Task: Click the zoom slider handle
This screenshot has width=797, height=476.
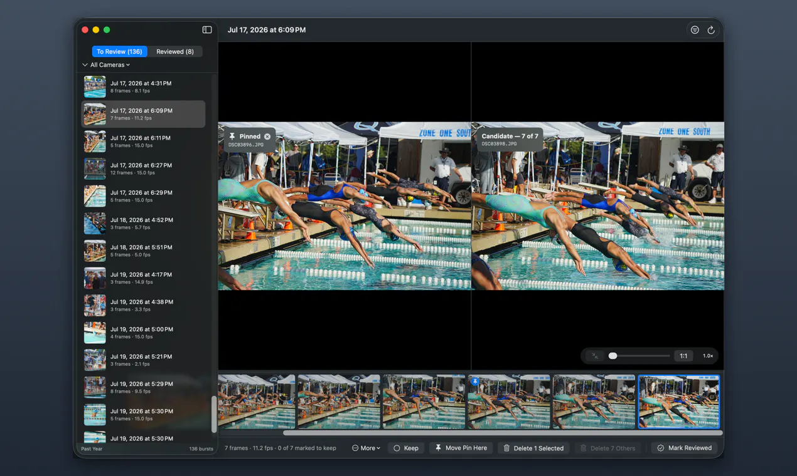Action: coord(612,356)
